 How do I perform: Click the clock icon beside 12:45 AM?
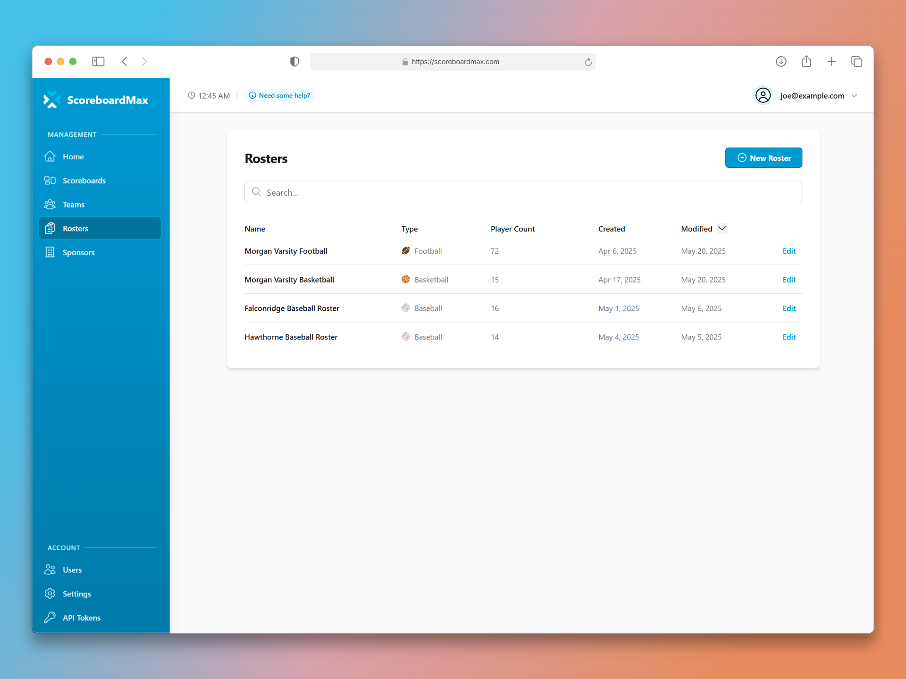tap(191, 95)
